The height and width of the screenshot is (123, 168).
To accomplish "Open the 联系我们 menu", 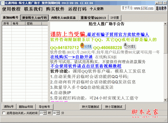I will click(x=33, y=9).
